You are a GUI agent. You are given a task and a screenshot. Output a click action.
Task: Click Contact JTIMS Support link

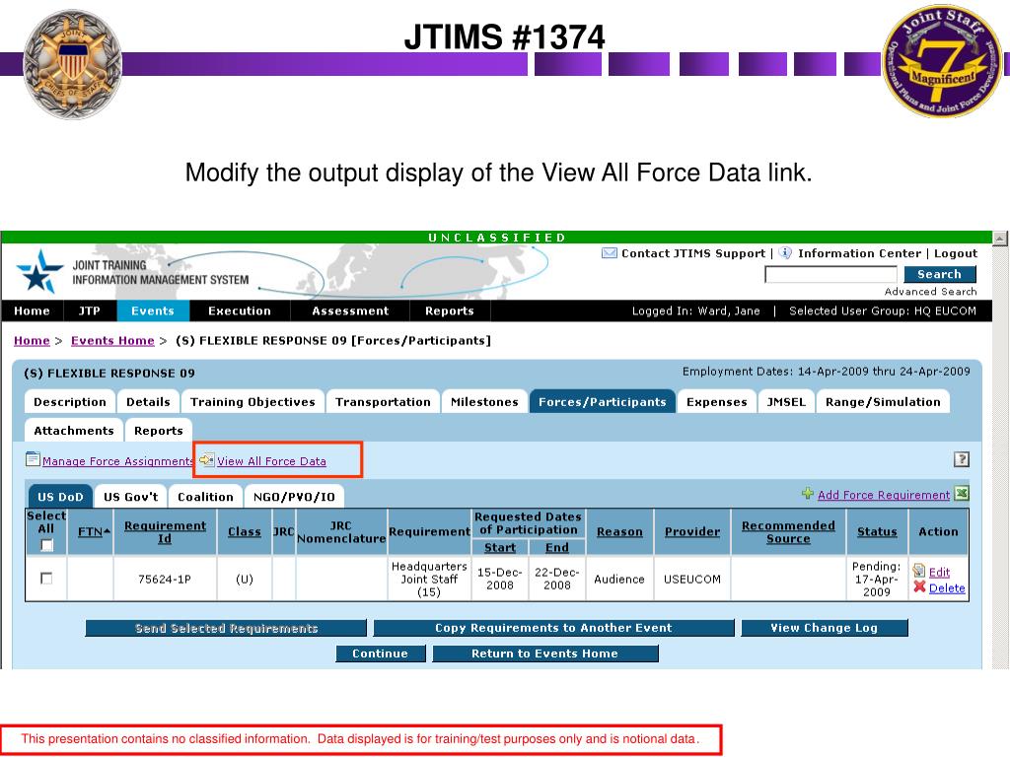(693, 253)
